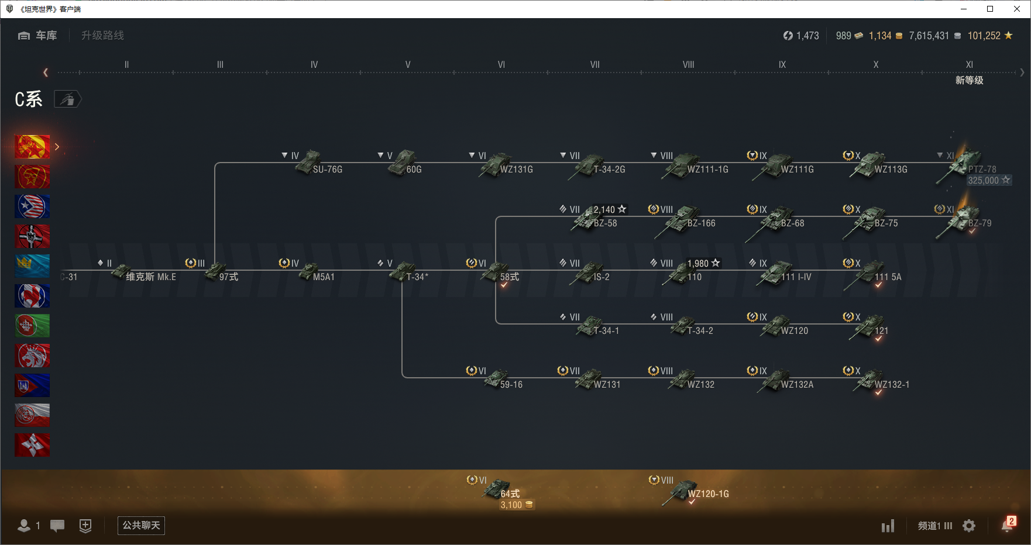Open the settings gear icon

coord(969,526)
